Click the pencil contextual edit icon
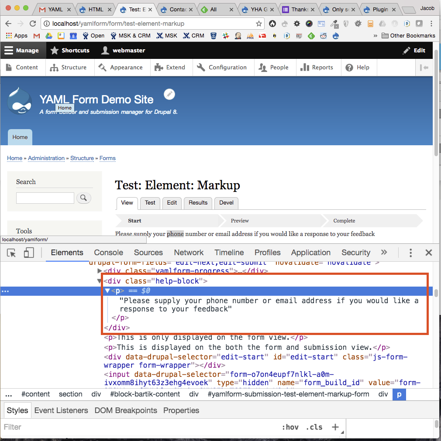 pos(169,94)
